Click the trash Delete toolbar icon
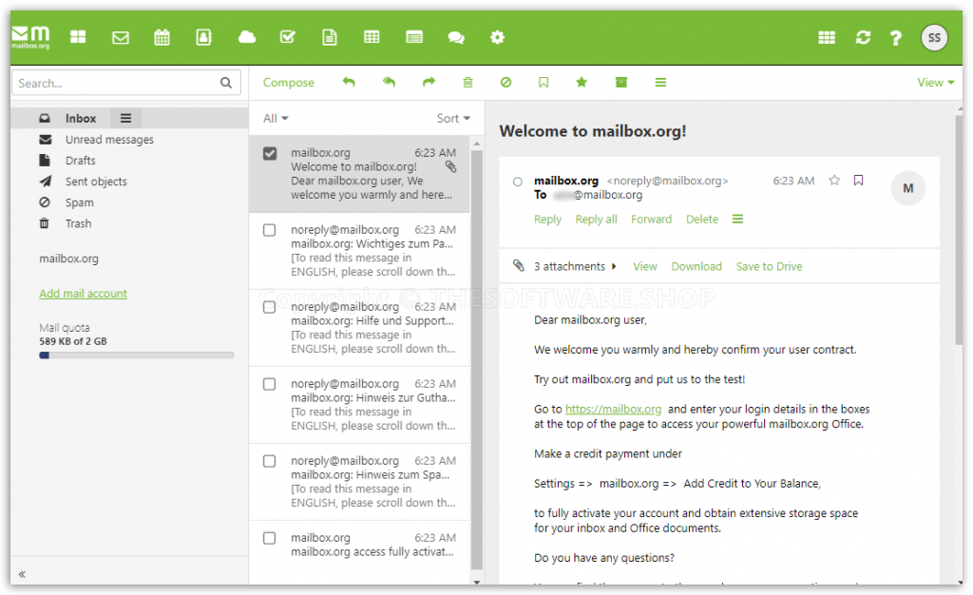The height and width of the screenshot is (595, 973). point(467,82)
